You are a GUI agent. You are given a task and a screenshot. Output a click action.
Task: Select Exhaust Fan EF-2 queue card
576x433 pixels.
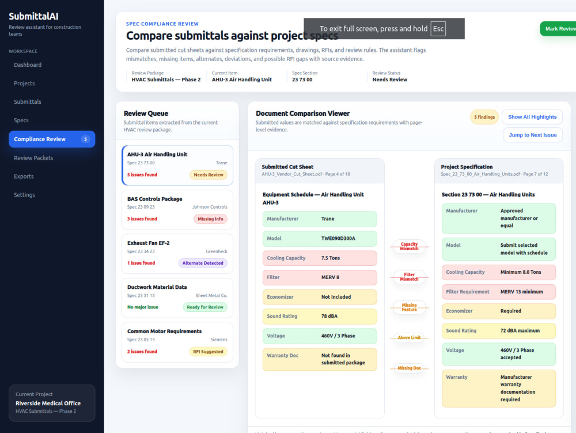(177, 254)
